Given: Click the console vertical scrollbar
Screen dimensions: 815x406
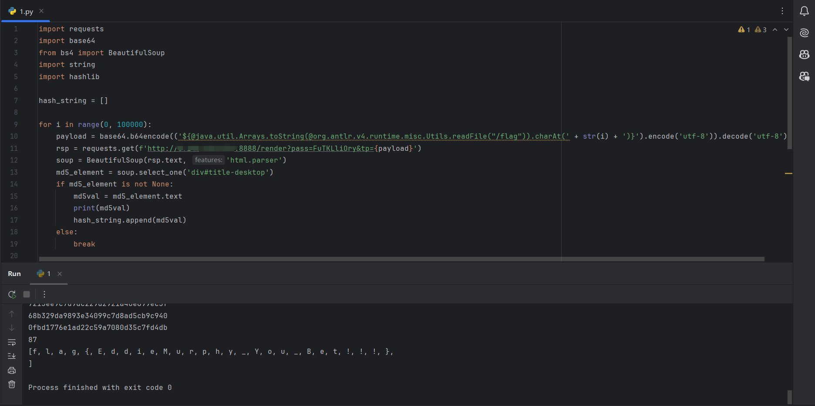Looking at the screenshot, I should 790,397.
